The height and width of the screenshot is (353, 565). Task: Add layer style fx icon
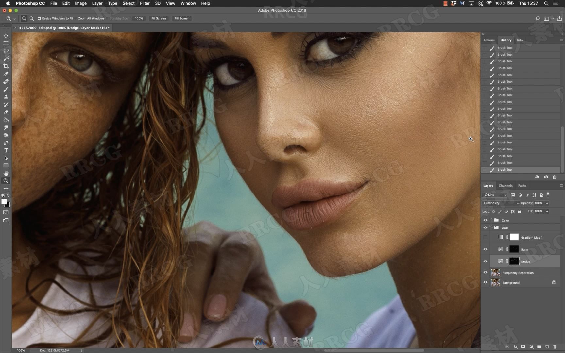pyautogui.click(x=515, y=347)
